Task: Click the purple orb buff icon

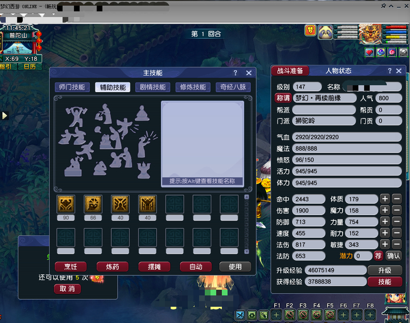Action: (381, 53)
